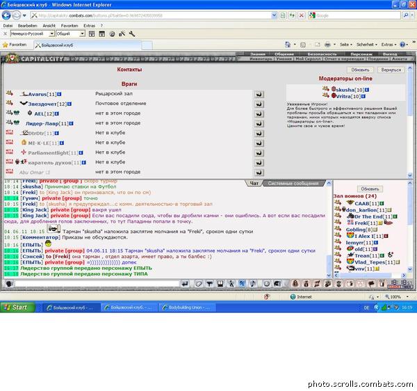
Task: Open the Общий dictionary dropdown
Action: pyautogui.click(x=83, y=34)
